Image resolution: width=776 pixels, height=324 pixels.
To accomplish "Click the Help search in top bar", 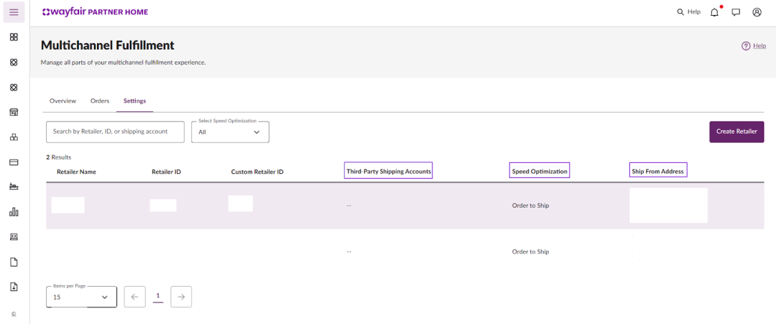I will (688, 12).
